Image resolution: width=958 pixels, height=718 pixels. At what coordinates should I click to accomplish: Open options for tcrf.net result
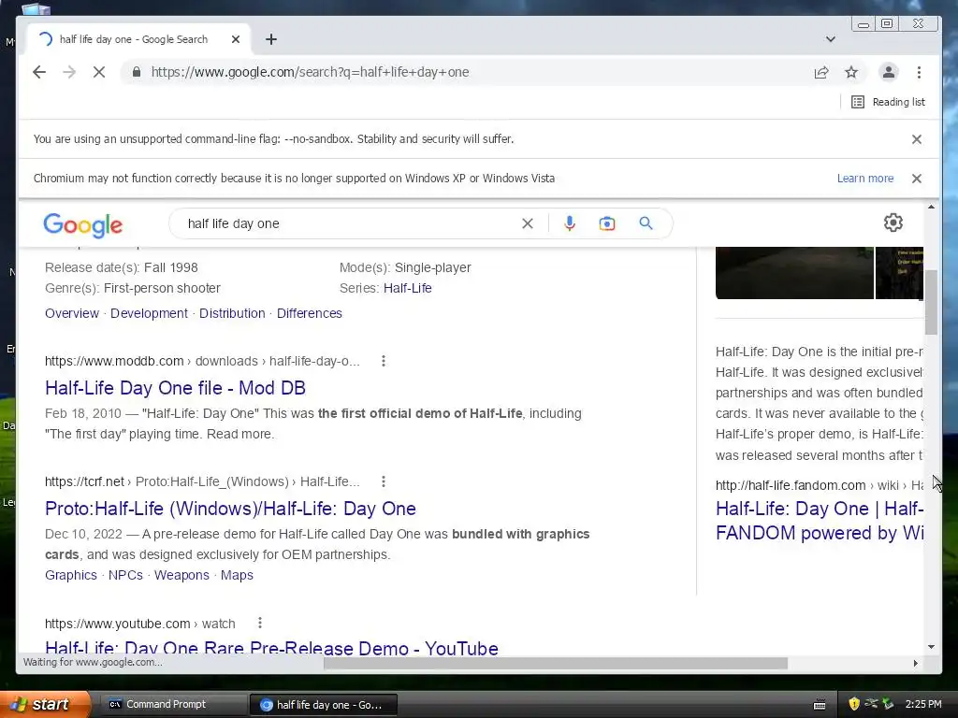coord(383,481)
